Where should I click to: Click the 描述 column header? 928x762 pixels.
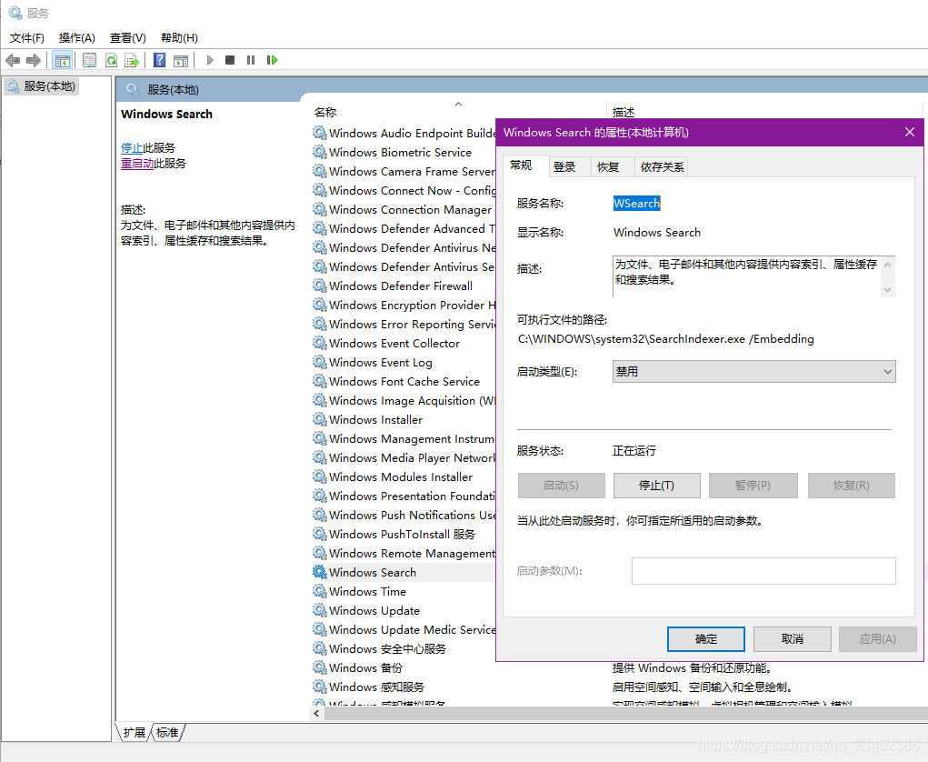(624, 112)
